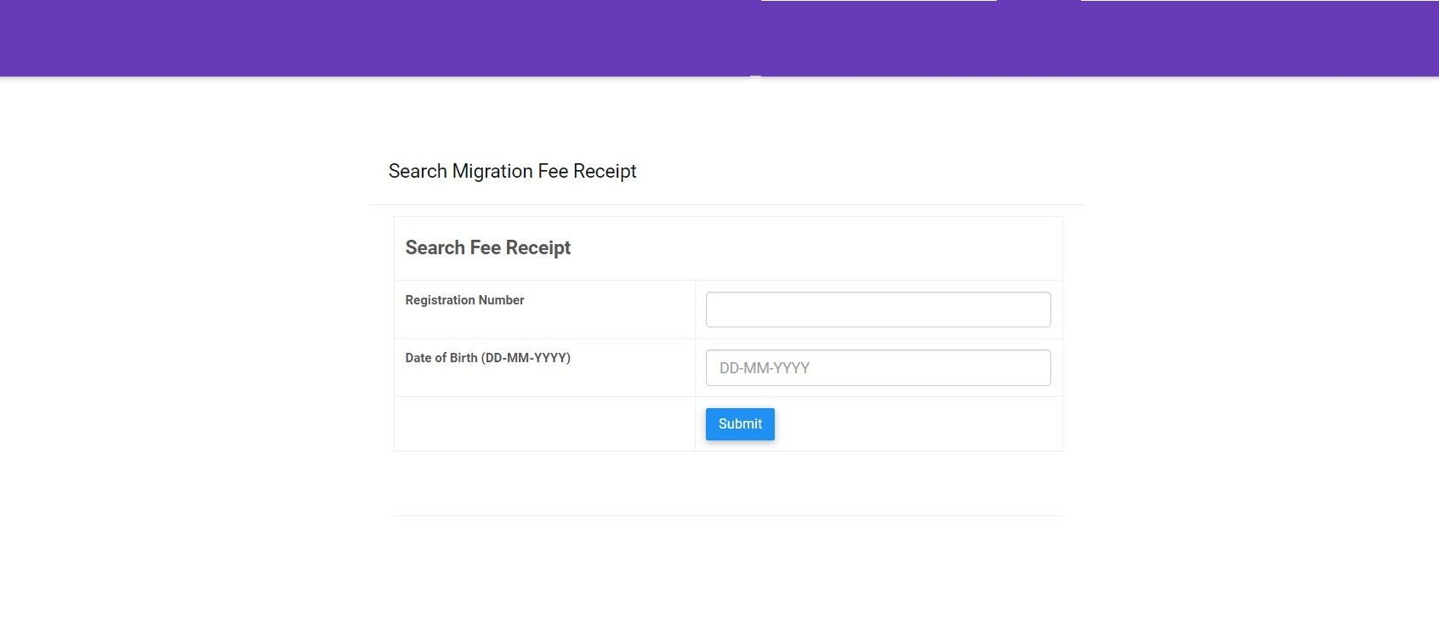Image resolution: width=1439 pixels, height=619 pixels.
Task: Click the small white mark under the header
Action: [x=755, y=77]
